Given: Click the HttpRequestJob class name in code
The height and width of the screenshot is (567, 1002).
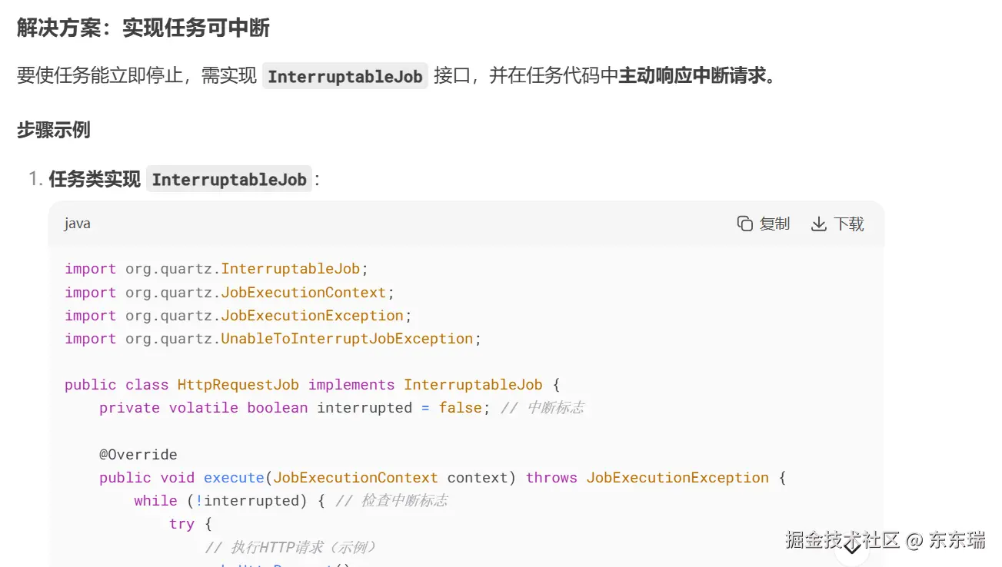Looking at the screenshot, I should 238,385.
